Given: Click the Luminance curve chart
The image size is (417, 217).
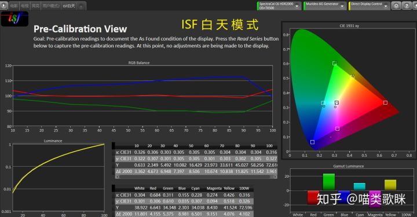Looking at the screenshot, I should (58, 178).
